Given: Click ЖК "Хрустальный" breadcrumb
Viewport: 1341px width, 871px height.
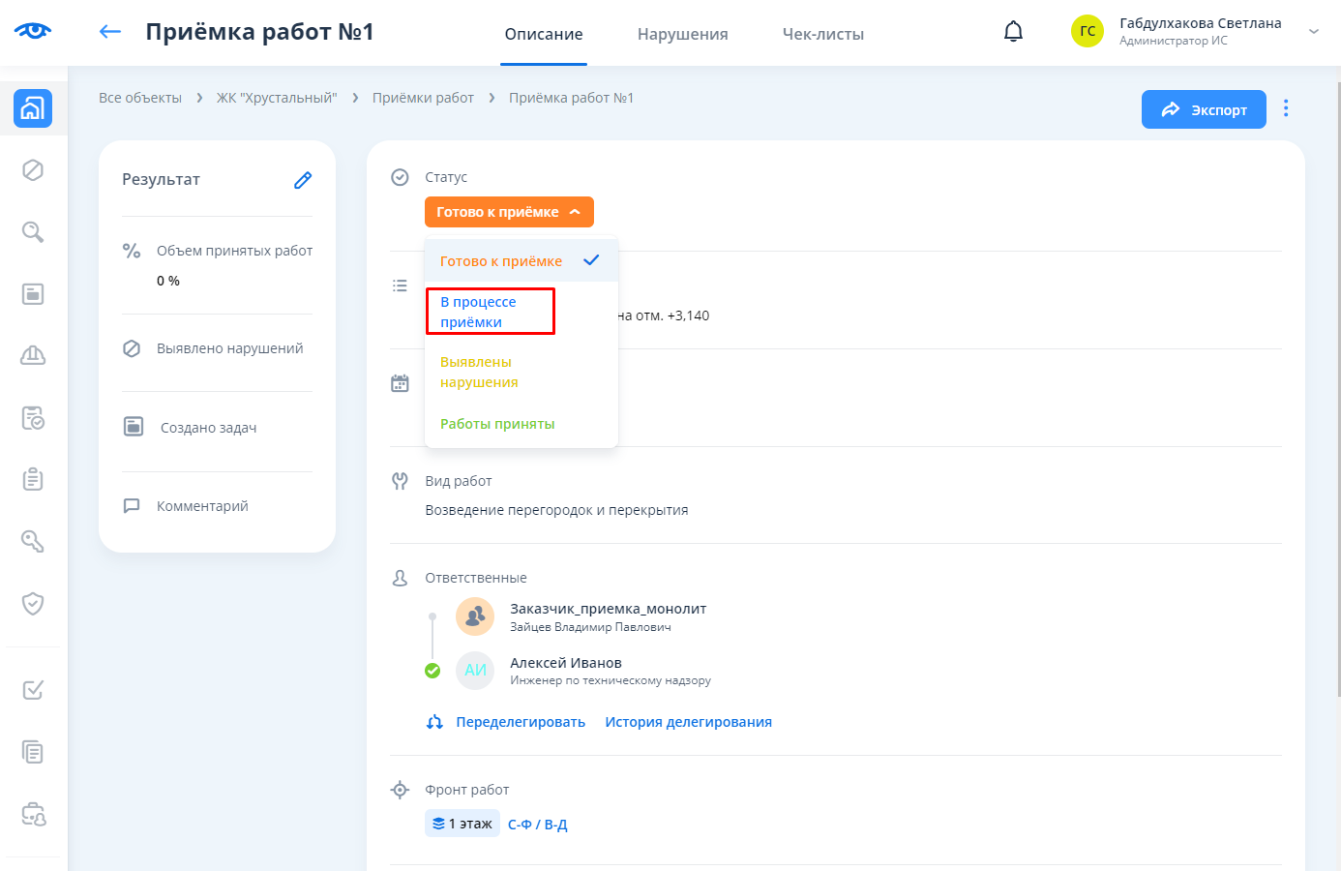Looking at the screenshot, I should click(277, 98).
